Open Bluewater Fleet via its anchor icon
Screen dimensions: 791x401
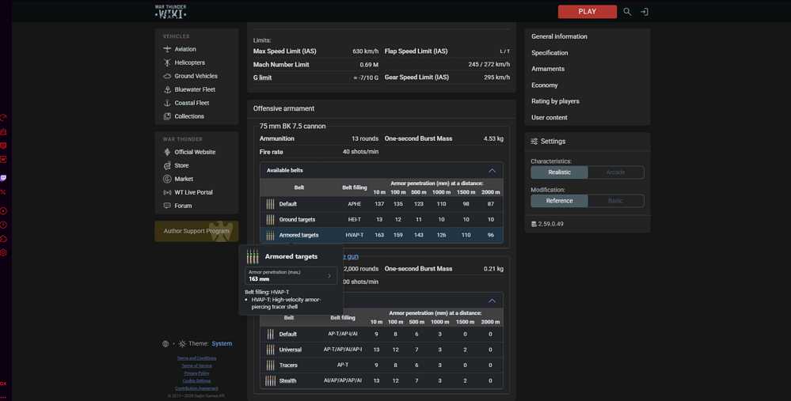[167, 89]
